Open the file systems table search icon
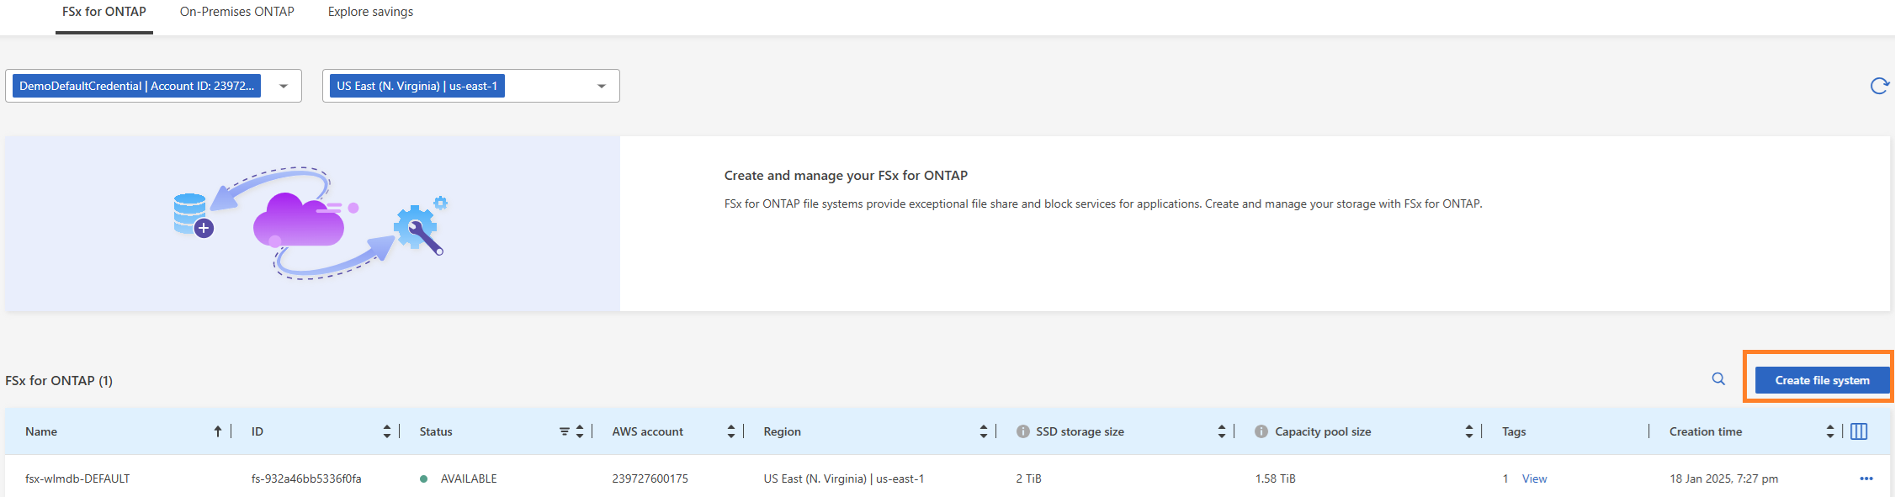This screenshot has height=497, width=1895. (x=1718, y=379)
